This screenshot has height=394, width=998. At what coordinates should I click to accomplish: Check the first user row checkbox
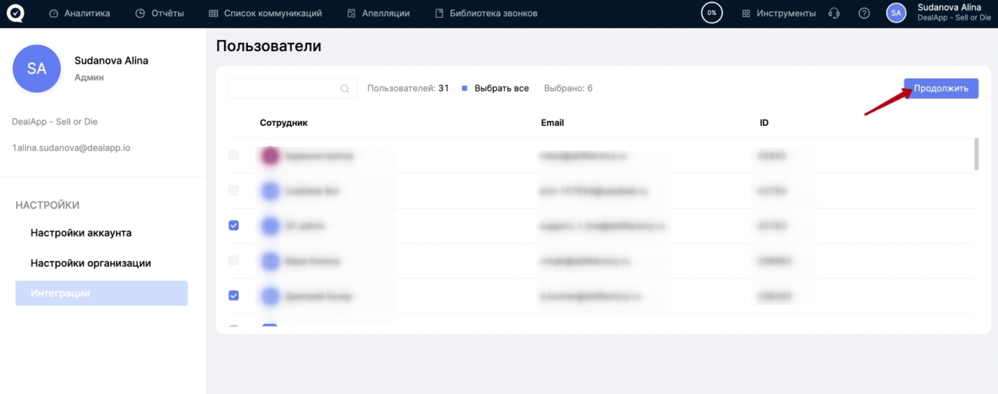(234, 155)
